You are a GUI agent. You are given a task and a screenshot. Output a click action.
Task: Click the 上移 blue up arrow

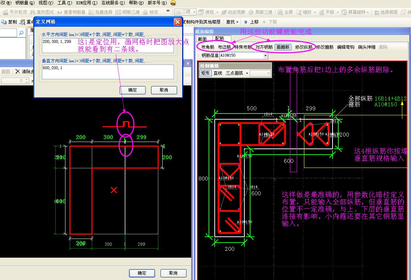pyautogui.click(x=245, y=22)
